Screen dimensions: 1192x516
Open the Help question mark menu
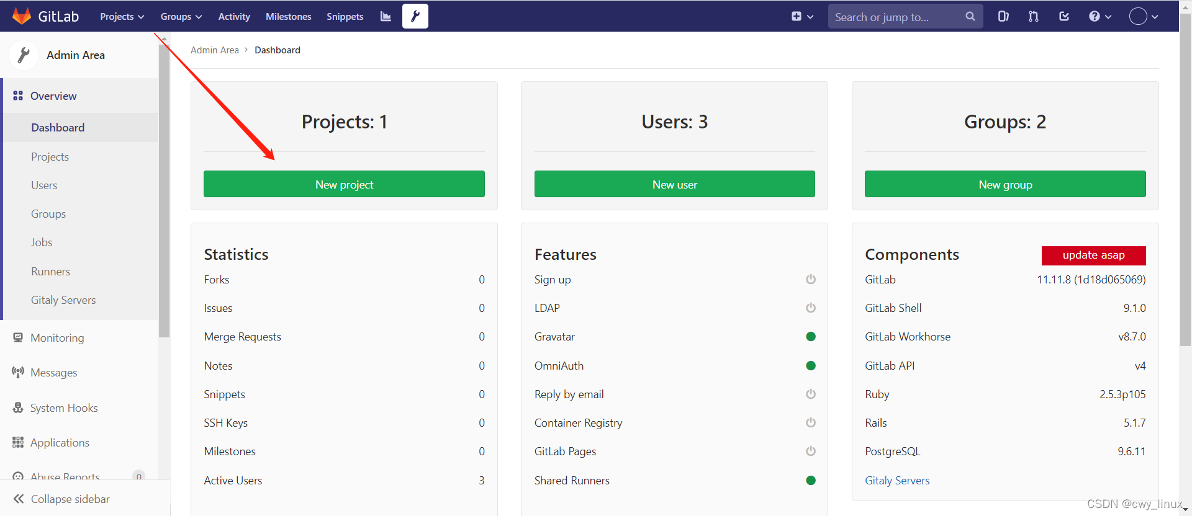pyautogui.click(x=1100, y=17)
